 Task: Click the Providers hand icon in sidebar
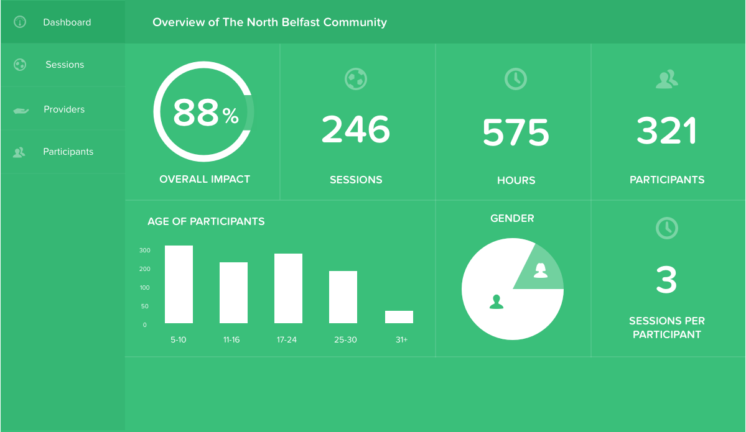(21, 110)
